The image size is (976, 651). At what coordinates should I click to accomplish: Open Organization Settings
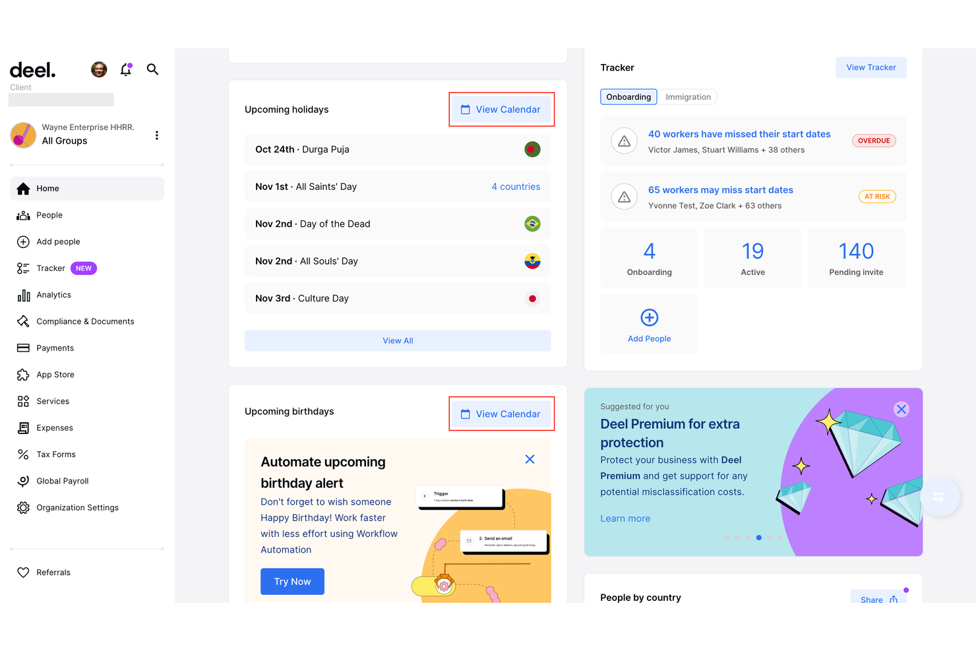coord(78,507)
